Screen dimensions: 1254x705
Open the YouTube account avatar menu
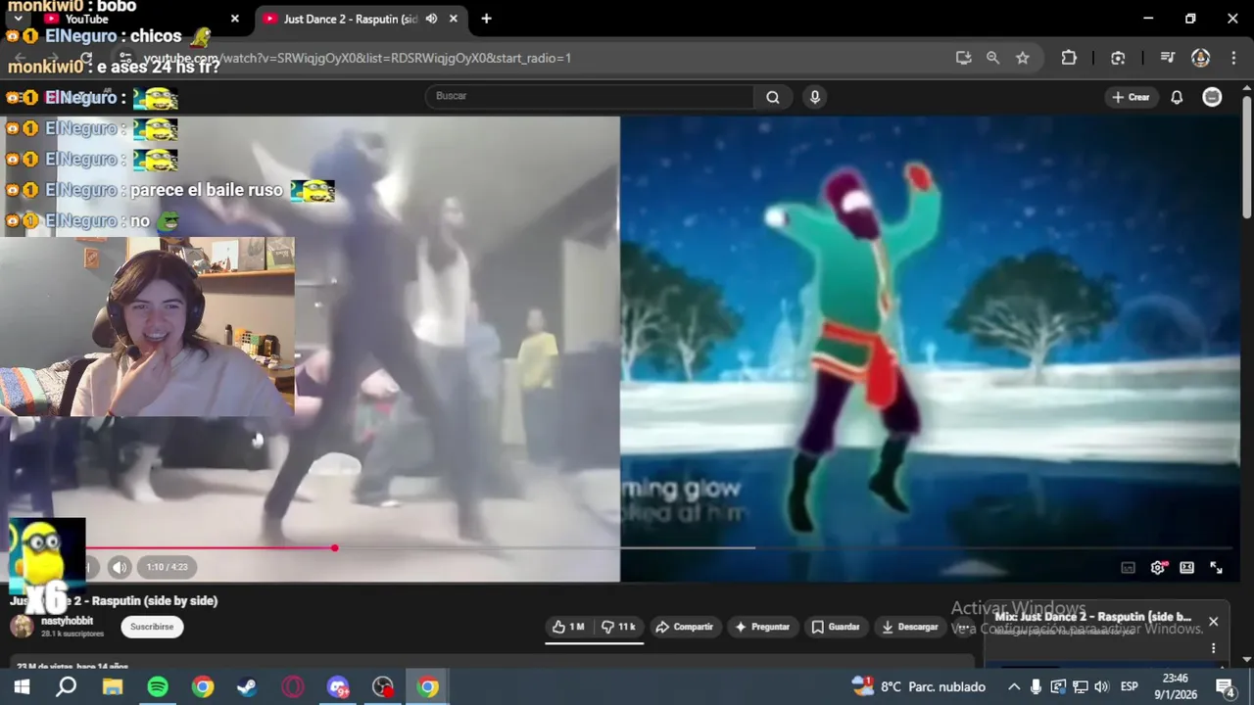(x=1212, y=97)
